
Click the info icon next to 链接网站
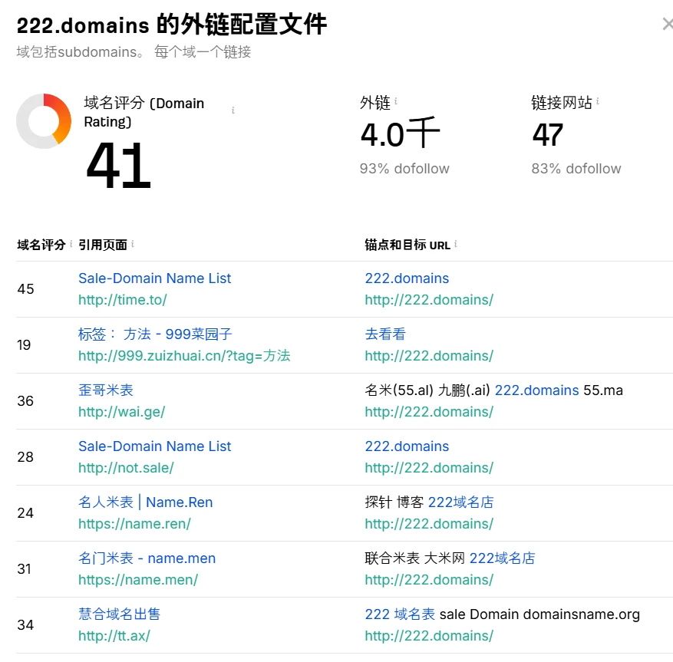(598, 102)
